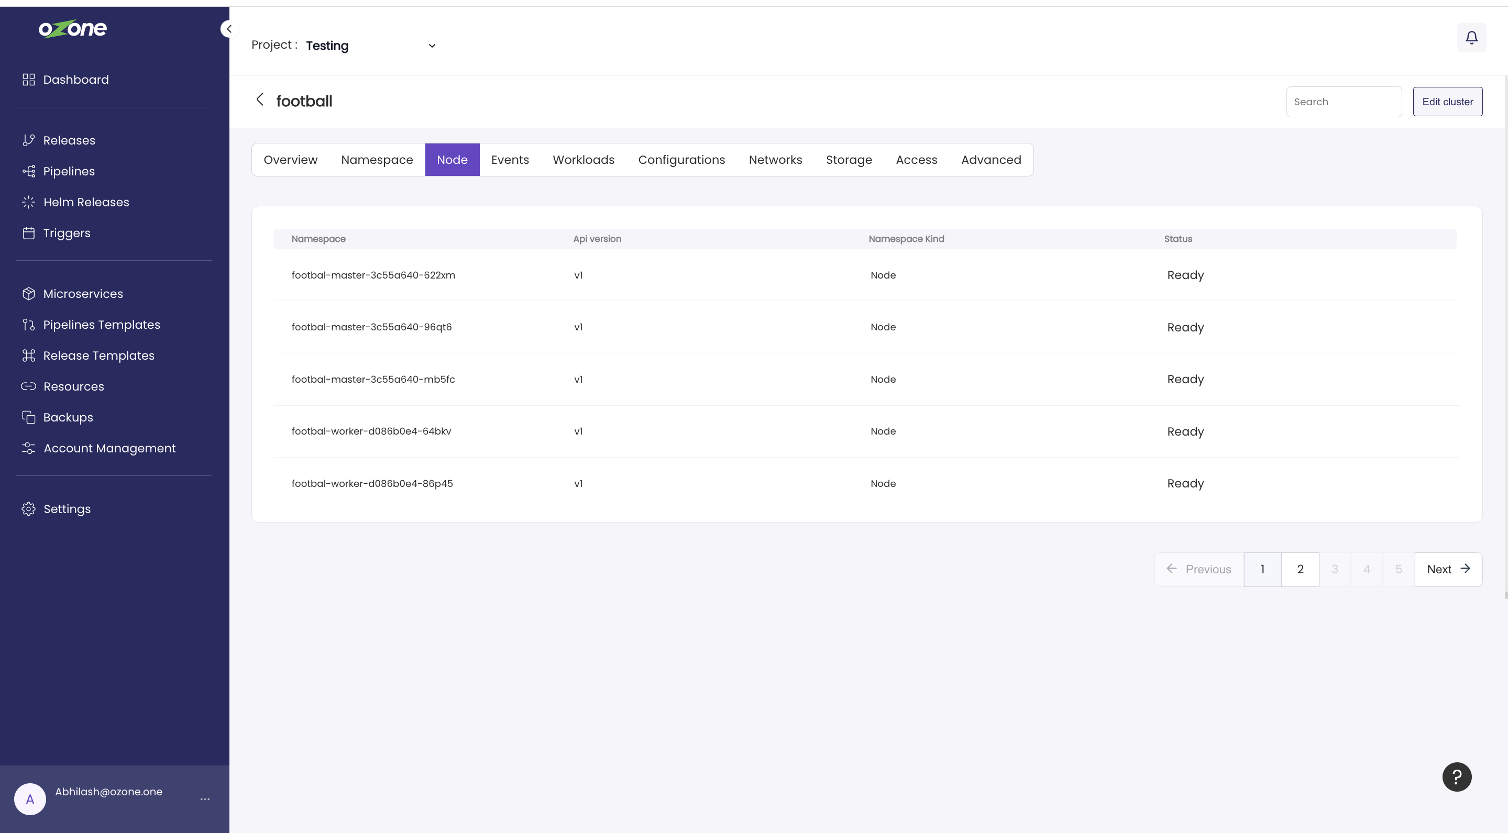The height and width of the screenshot is (833, 1508).
Task: Open Releases from sidebar
Action: tap(69, 140)
